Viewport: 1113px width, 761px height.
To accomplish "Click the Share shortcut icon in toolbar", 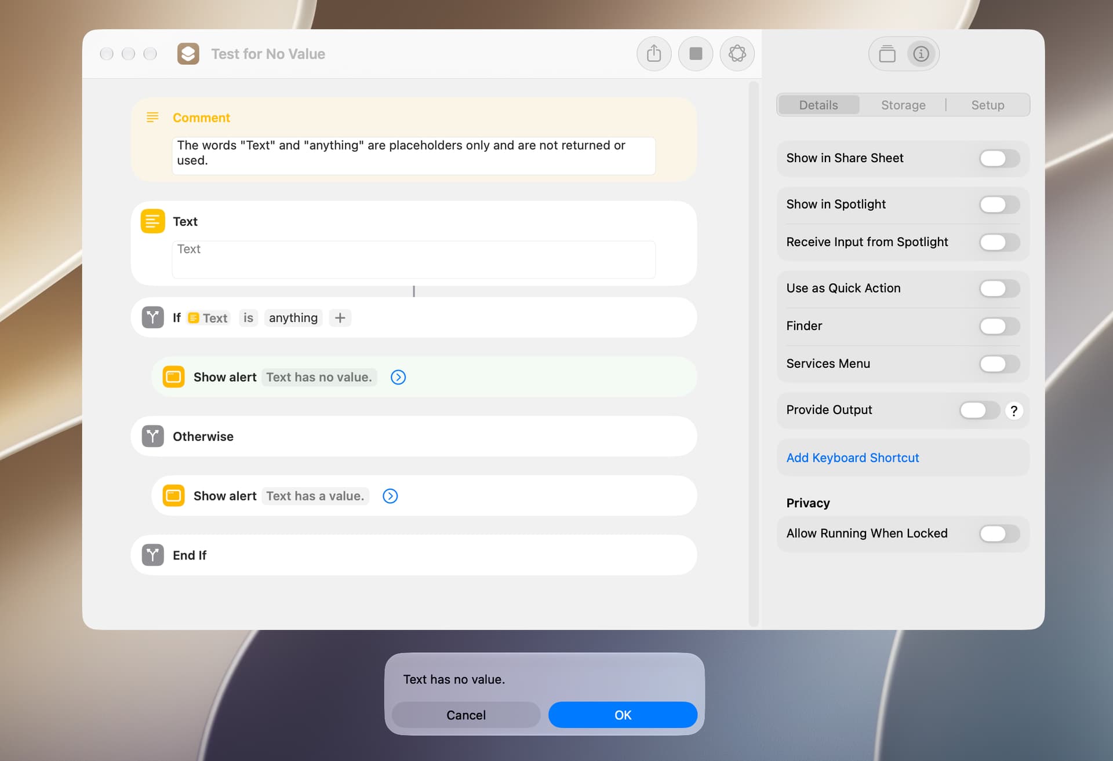I will pyautogui.click(x=654, y=54).
